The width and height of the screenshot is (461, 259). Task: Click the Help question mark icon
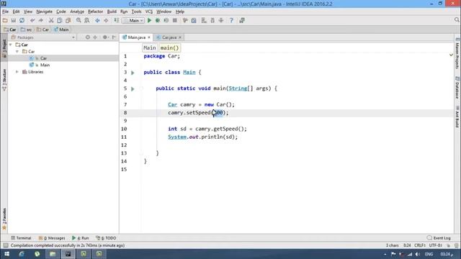231,20
